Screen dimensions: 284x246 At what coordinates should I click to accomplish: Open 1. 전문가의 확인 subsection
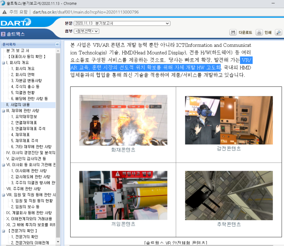click(24, 237)
